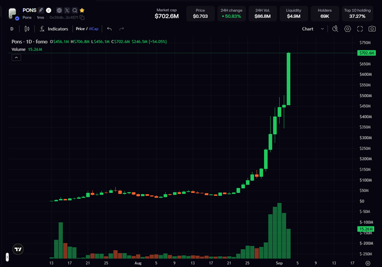This screenshot has width=382, height=267.
Task: Click the contract address 0x39db..3c4571
Action: click(x=64, y=17)
